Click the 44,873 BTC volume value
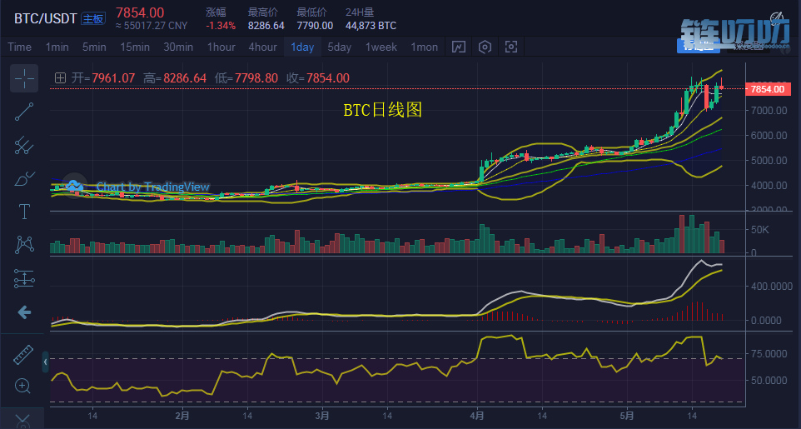This screenshot has width=801, height=429. (x=371, y=26)
